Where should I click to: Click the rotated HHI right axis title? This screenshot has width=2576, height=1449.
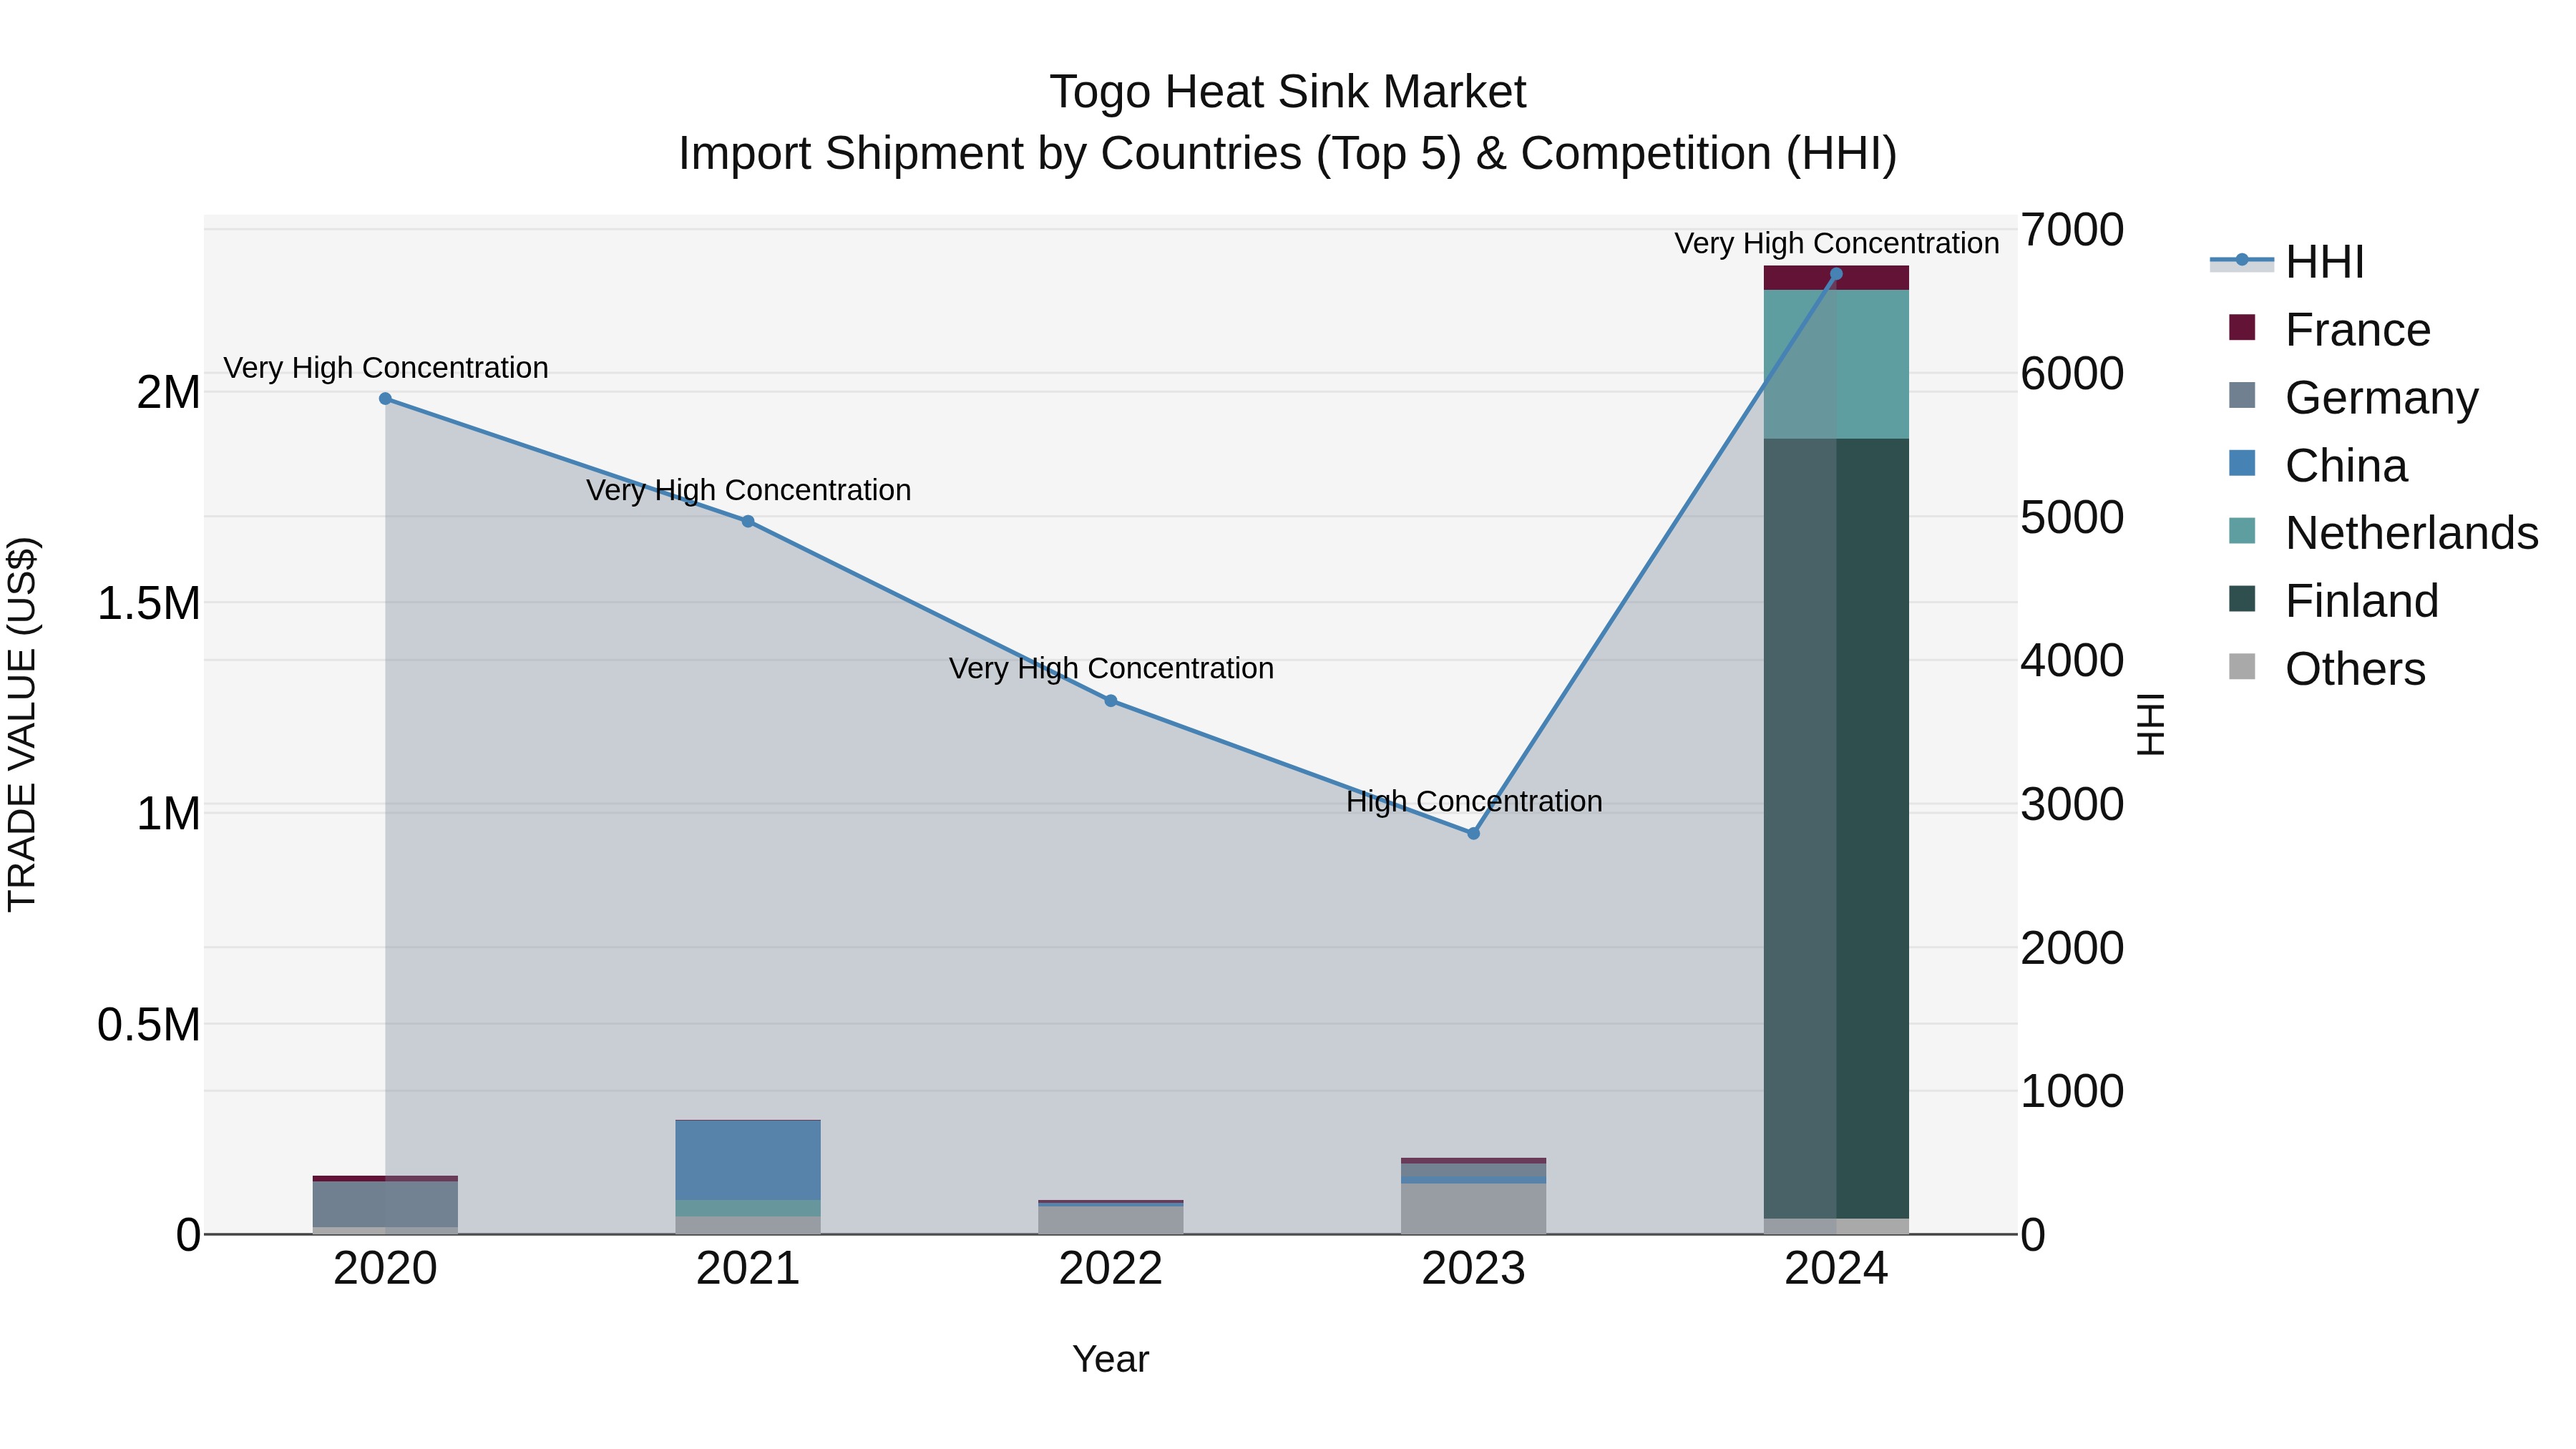click(x=2151, y=724)
